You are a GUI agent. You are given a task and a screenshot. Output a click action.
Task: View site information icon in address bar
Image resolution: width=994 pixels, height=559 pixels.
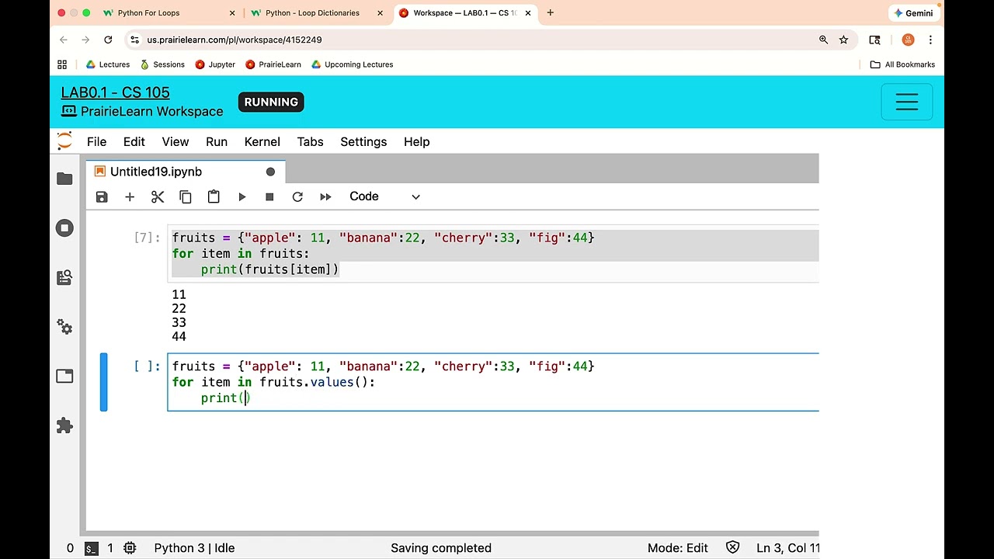pos(135,40)
